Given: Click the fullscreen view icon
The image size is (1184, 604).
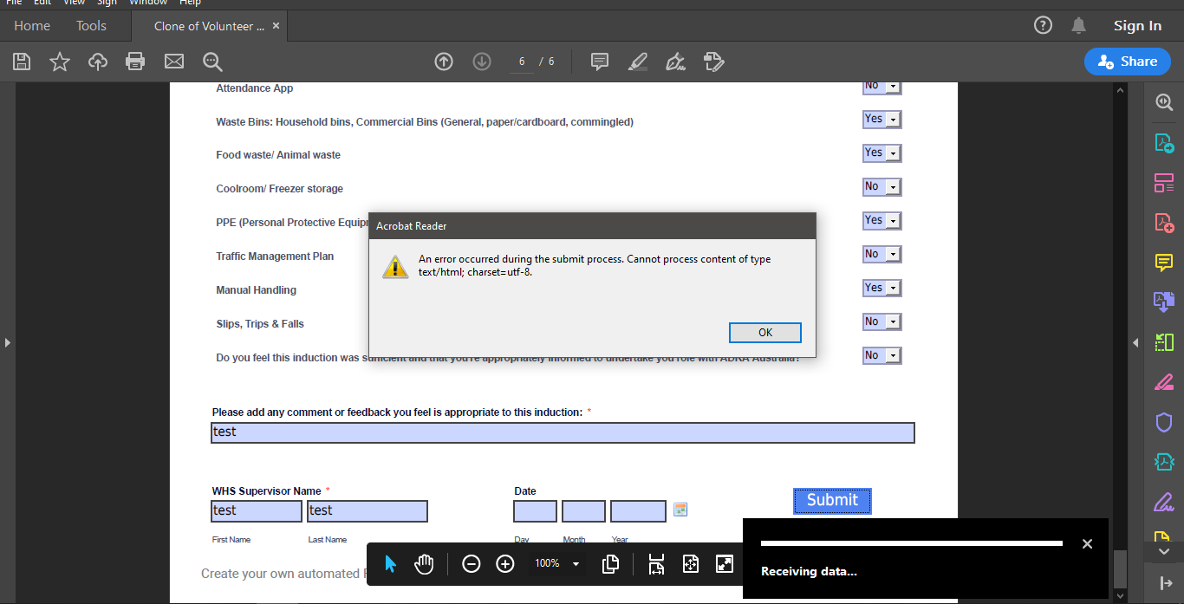Looking at the screenshot, I should (x=724, y=563).
